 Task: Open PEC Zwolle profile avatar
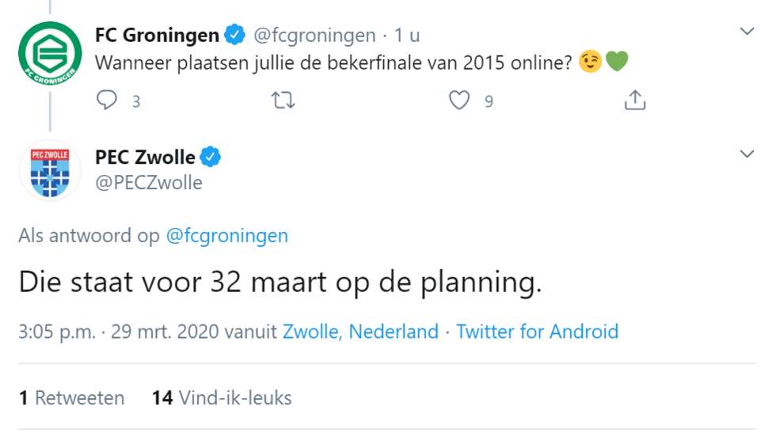click(x=50, y=171)
